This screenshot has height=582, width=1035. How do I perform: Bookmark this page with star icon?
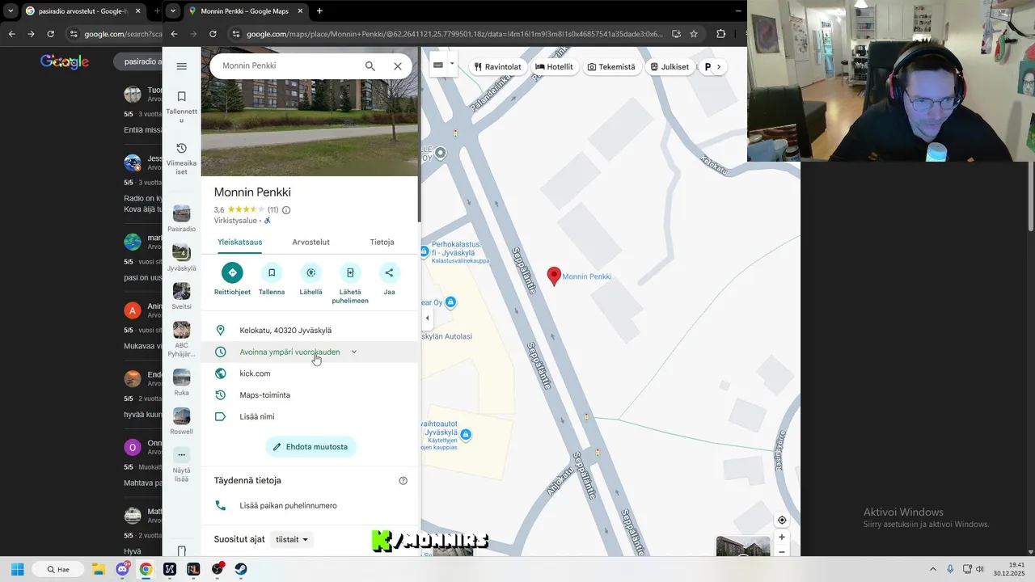point(694,34)
